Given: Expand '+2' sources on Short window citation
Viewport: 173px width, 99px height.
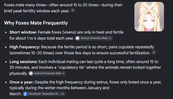Looking at the screenshot, I should (x=109, y=38).
